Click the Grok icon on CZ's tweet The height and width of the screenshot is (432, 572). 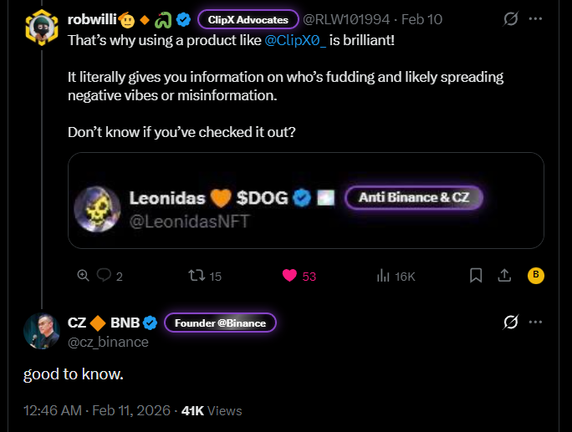[510, 323]
